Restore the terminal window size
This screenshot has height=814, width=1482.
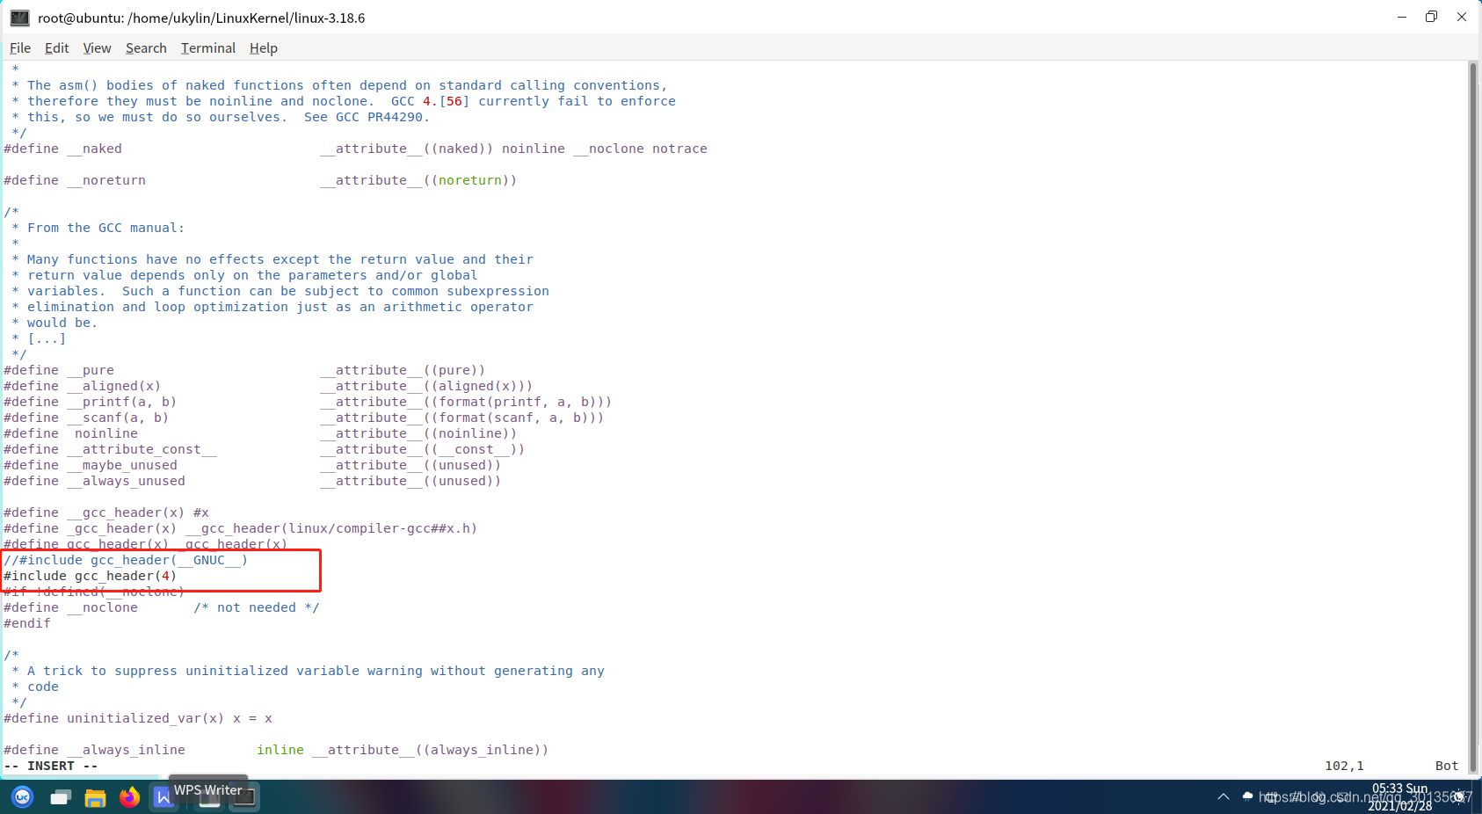[x=1430, y=17]
